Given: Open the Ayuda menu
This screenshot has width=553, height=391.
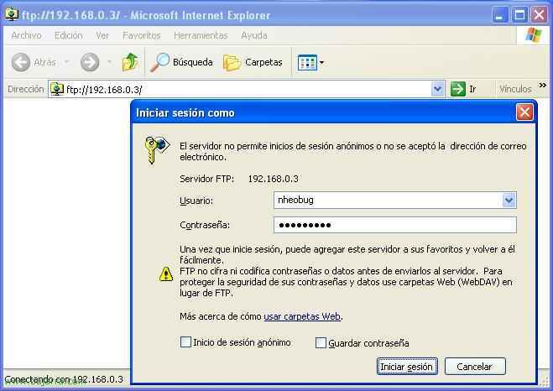Looking at the screenshot, I should pos(254,35).
